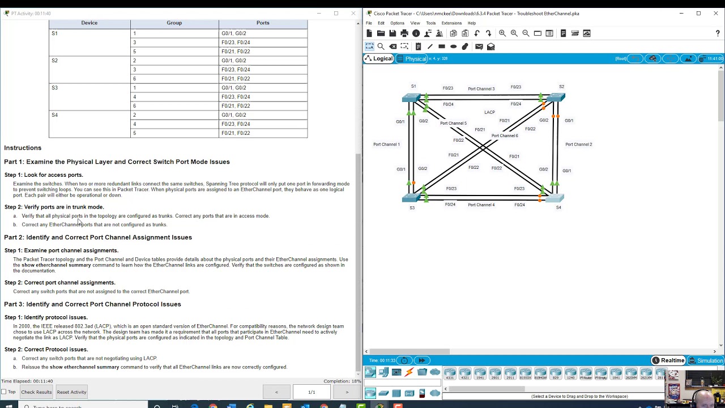Image resolution: width=725 pixels, height=408 pixels.
Task: Click switch S4 in the topology
Action: [x=554, y=198]
